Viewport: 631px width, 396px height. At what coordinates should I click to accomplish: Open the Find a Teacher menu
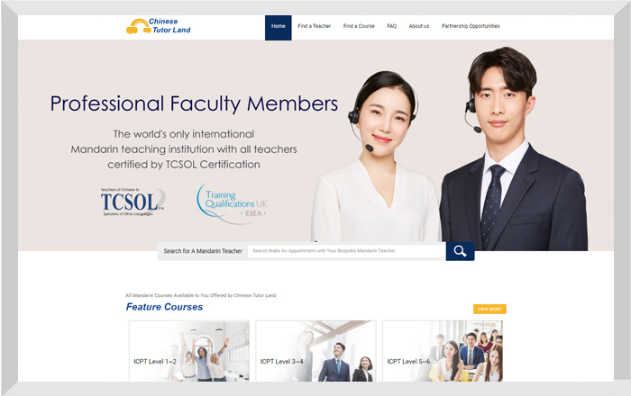(315, 26)
